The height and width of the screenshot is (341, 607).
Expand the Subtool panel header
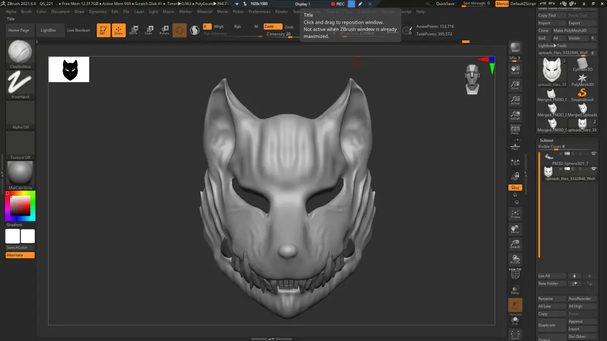pos(546,140)
